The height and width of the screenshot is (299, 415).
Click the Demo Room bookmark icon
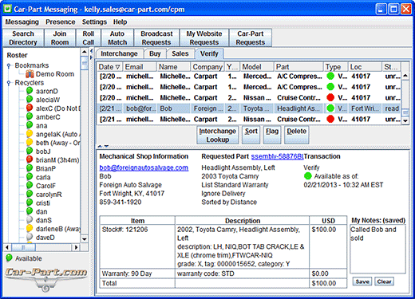pyautogui.click(x=30, y=74)
